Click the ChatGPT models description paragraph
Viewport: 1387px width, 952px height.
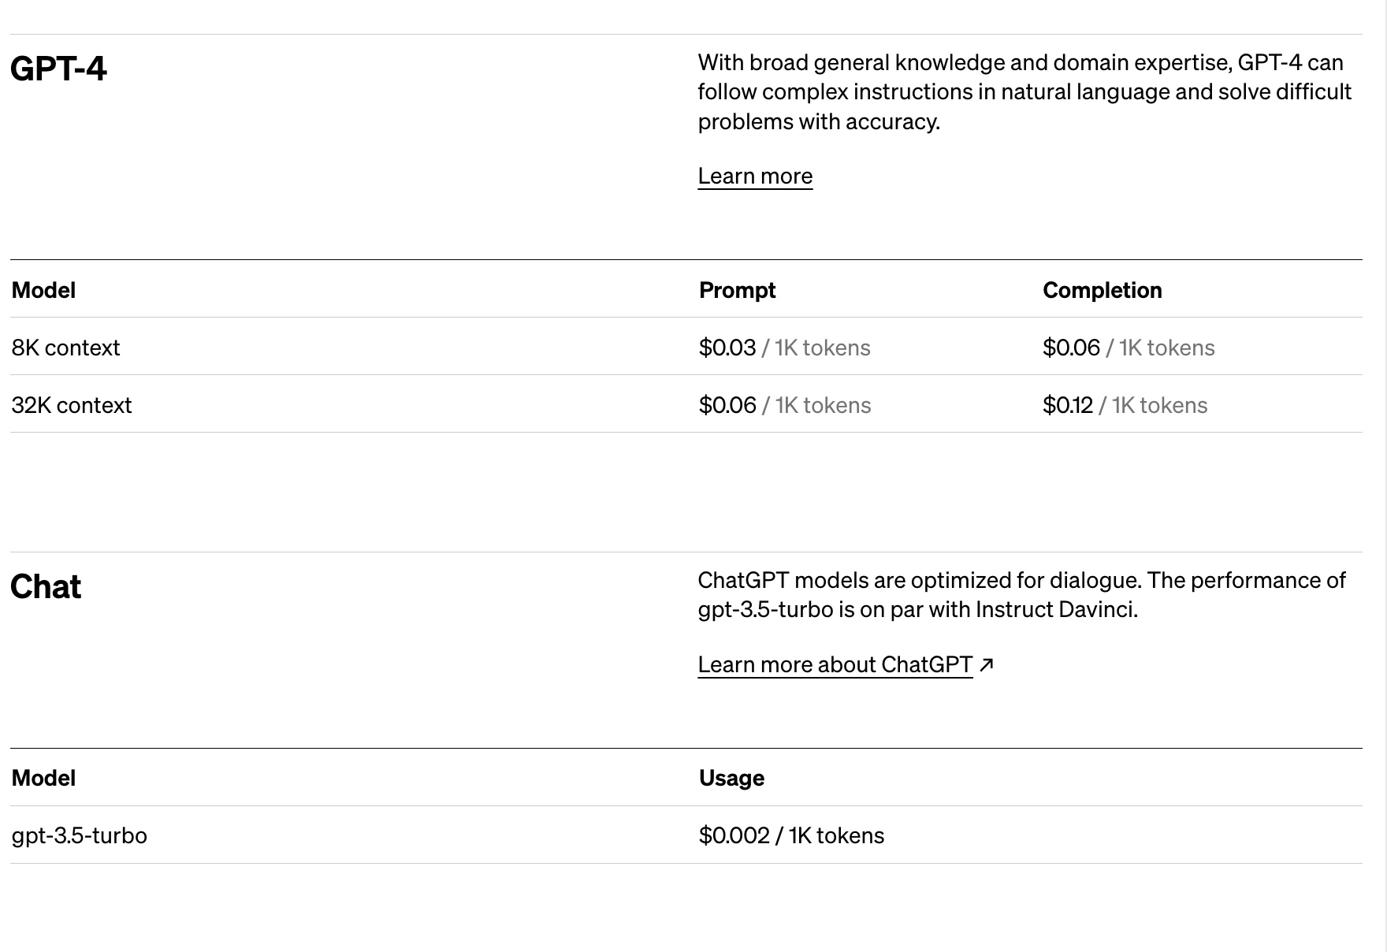1021,595
